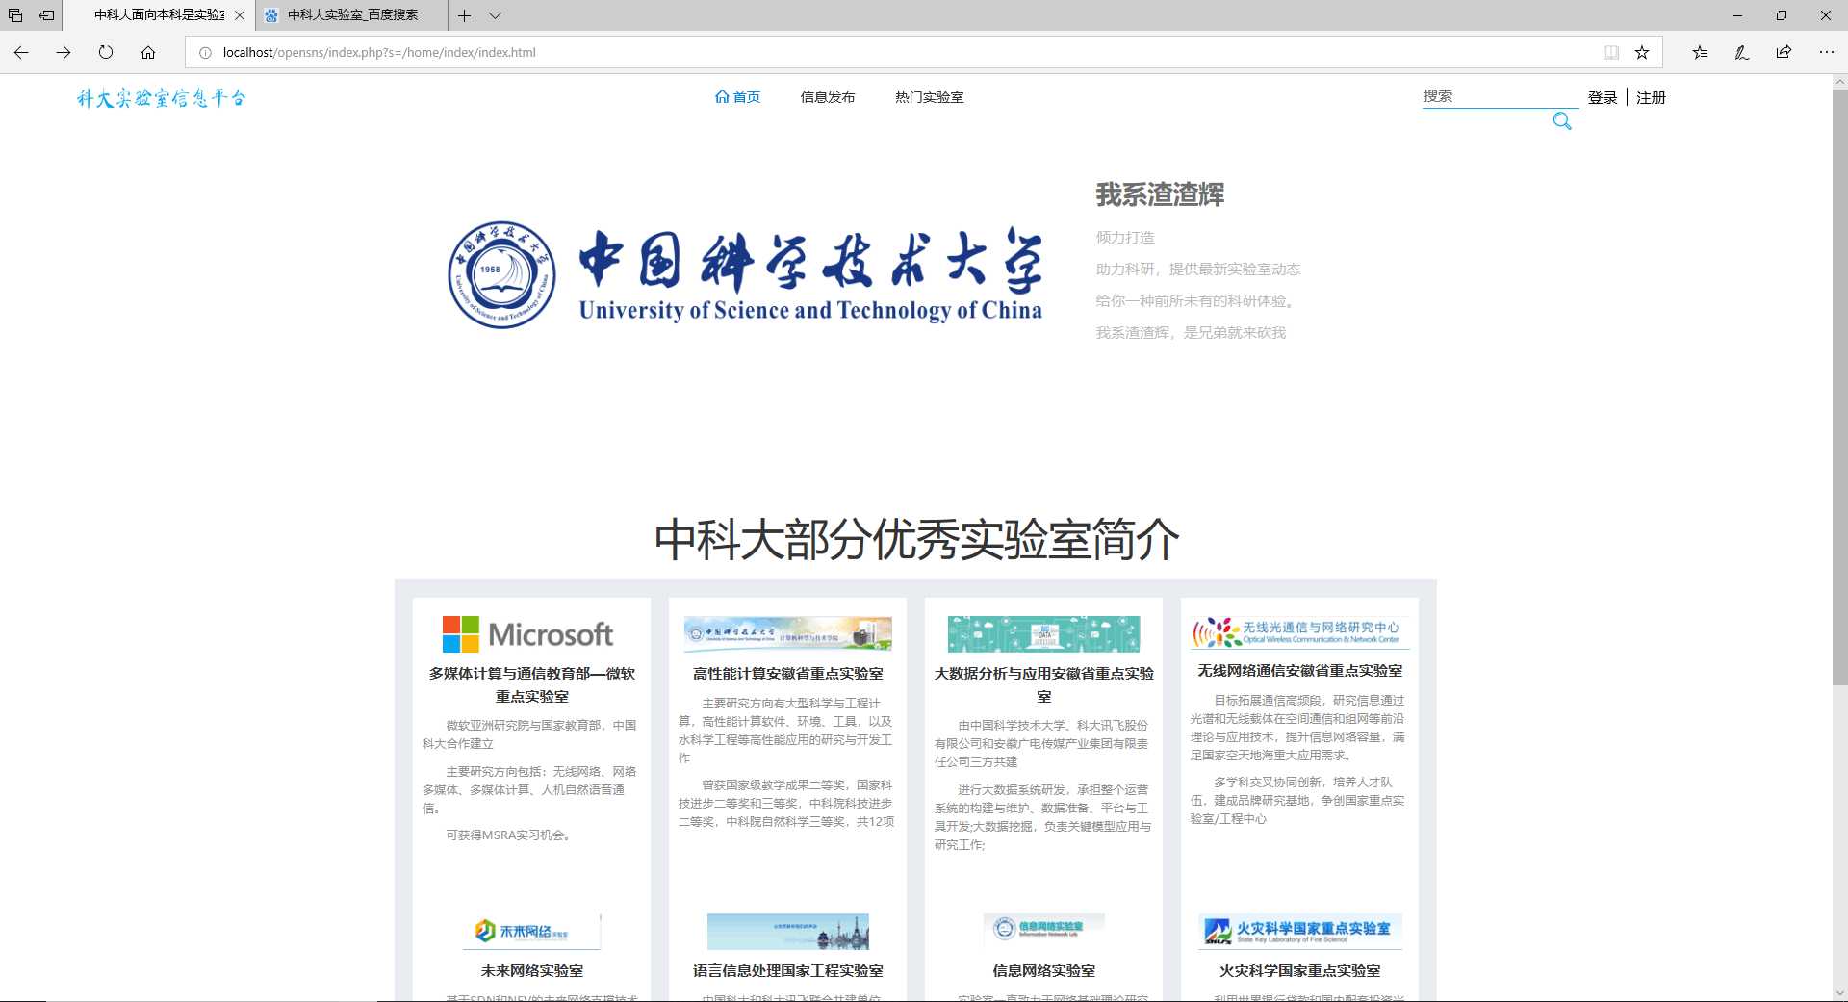Click the site info icon in address bar
Image resolution: width=1848 pixels, height=1002 pixels.
(204, 52)
